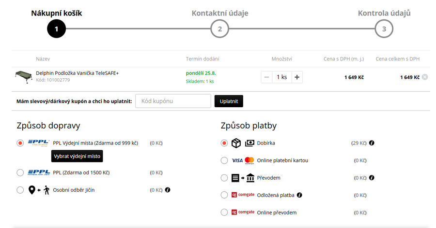Select Comgate Odložená platba option
The image size is (436, 228).
tap(224, 195)
